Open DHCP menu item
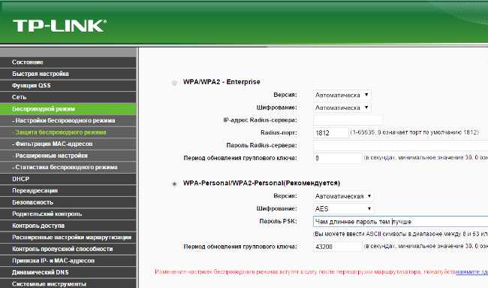The height and width of the screenshot is (288, 488). click(x=68, y=179)
